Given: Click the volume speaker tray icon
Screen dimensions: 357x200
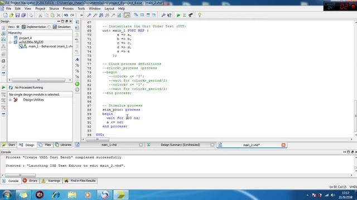Looking at the screenshot, I should 333,195.
